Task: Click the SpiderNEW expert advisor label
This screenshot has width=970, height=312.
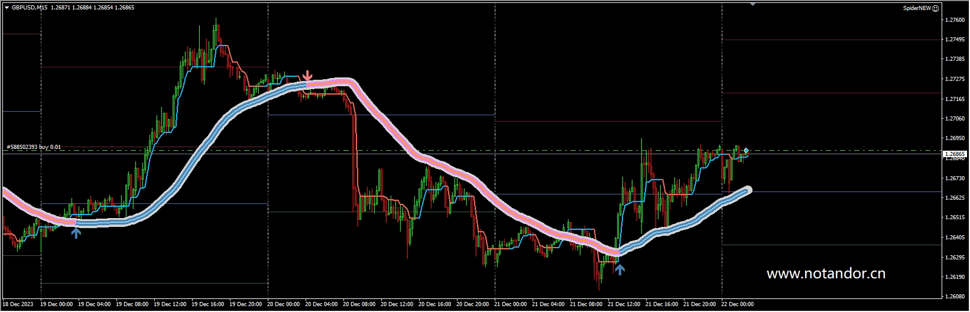Action: (917, 8)
